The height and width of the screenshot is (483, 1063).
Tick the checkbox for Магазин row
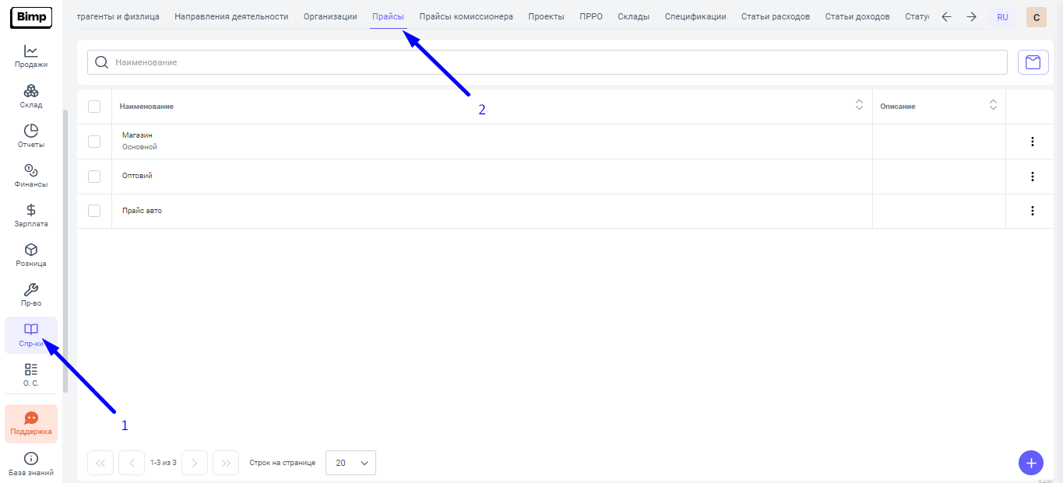(x=94, y=142)
